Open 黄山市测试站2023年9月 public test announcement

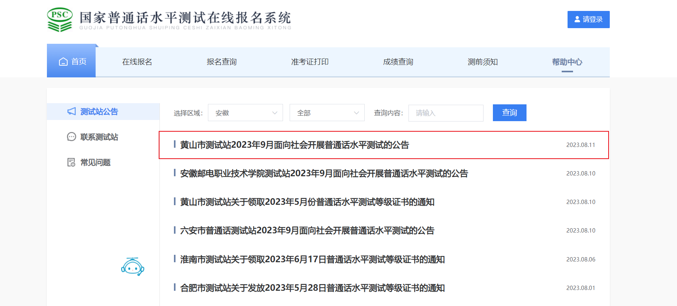click(294, 145)
